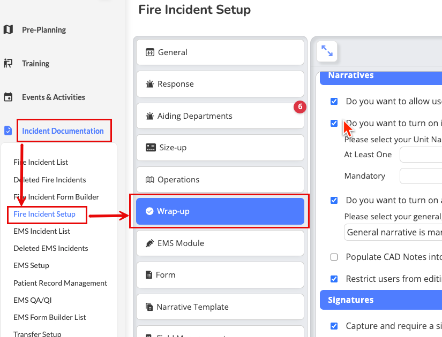
Task: Toggle Capture and require signature checkbox
Action: click(x=334, y=326)
